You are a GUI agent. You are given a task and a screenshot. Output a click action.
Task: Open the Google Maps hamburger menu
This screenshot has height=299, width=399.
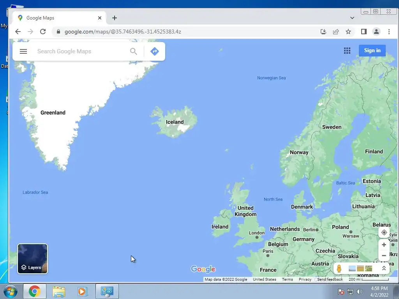coord(23,51)
